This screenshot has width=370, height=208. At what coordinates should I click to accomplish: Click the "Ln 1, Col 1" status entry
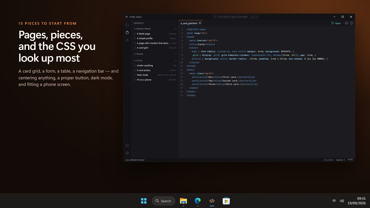click(x=328, y=160)
